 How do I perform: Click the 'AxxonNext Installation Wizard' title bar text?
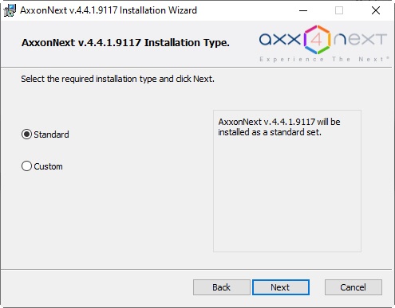[x=109, y=10]
